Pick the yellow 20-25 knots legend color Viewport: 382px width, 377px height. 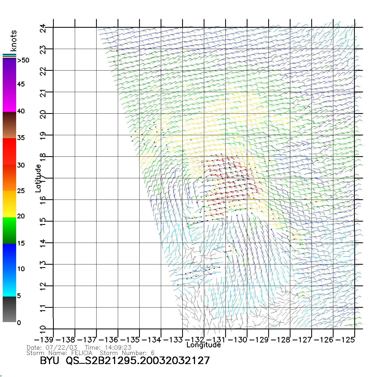tap(9, 204)
